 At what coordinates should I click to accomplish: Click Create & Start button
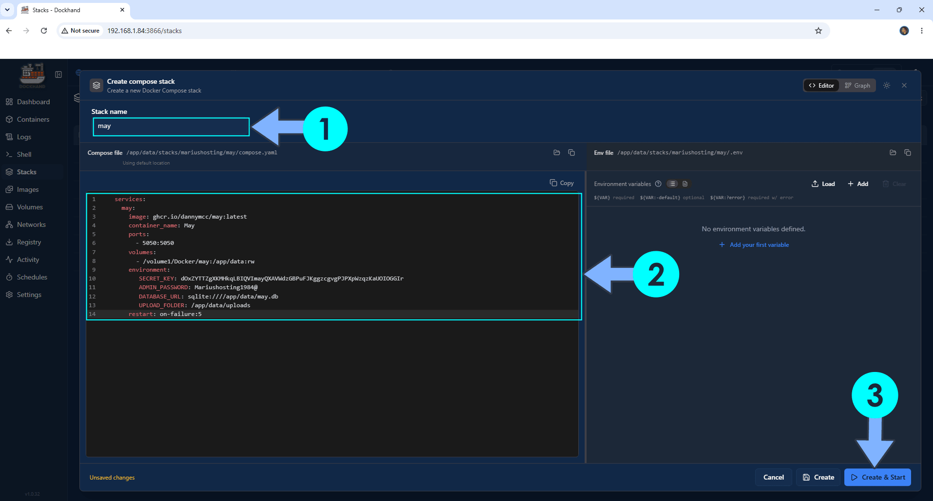(x=877, y=477)
